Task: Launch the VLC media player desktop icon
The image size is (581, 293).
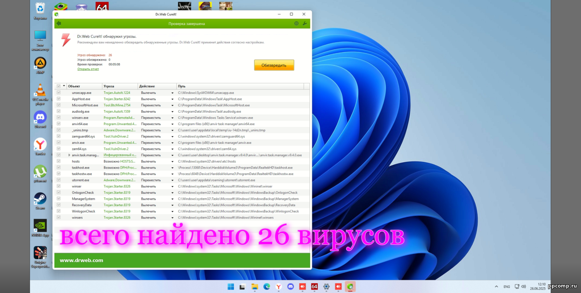Action: pos(40,94)
